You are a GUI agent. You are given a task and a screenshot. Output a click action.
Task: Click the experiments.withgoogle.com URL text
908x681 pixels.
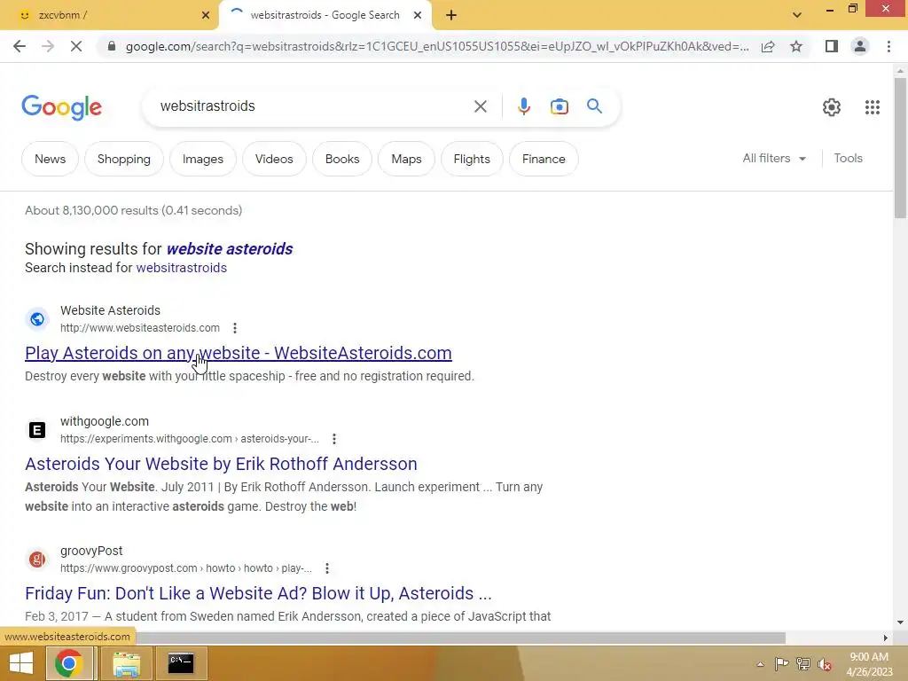190,439
